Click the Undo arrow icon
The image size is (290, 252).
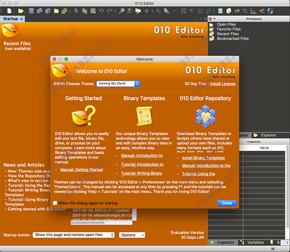click(101, 11)
